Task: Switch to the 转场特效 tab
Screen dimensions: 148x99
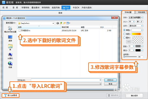Action: (x=46, y=8)
